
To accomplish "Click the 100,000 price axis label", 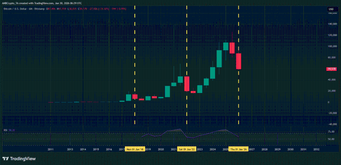I will (331, 46).
